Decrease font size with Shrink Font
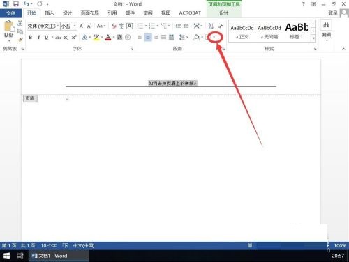The image size is (349, 262). 89,26
